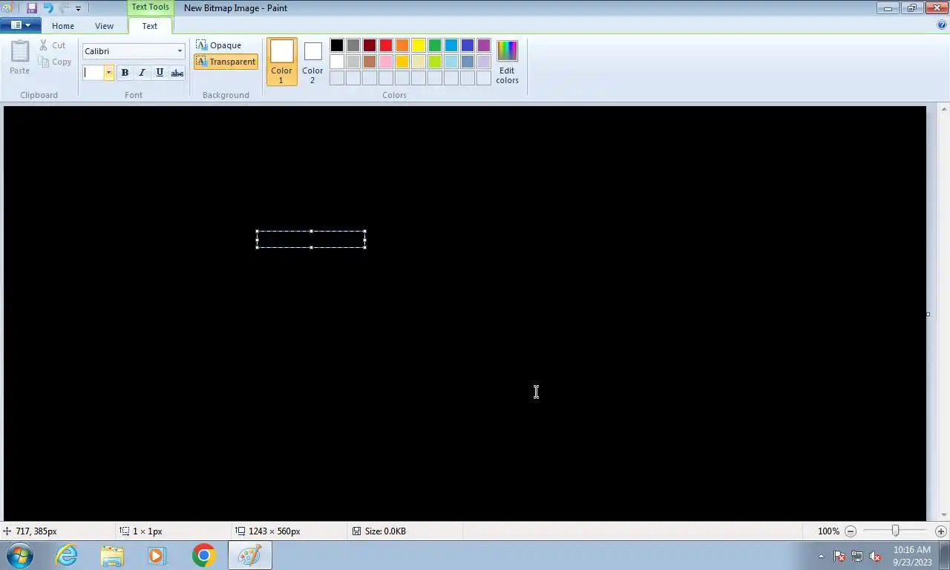Select Color 1 foreground button
950x570 pixels.
click(282, 62)
